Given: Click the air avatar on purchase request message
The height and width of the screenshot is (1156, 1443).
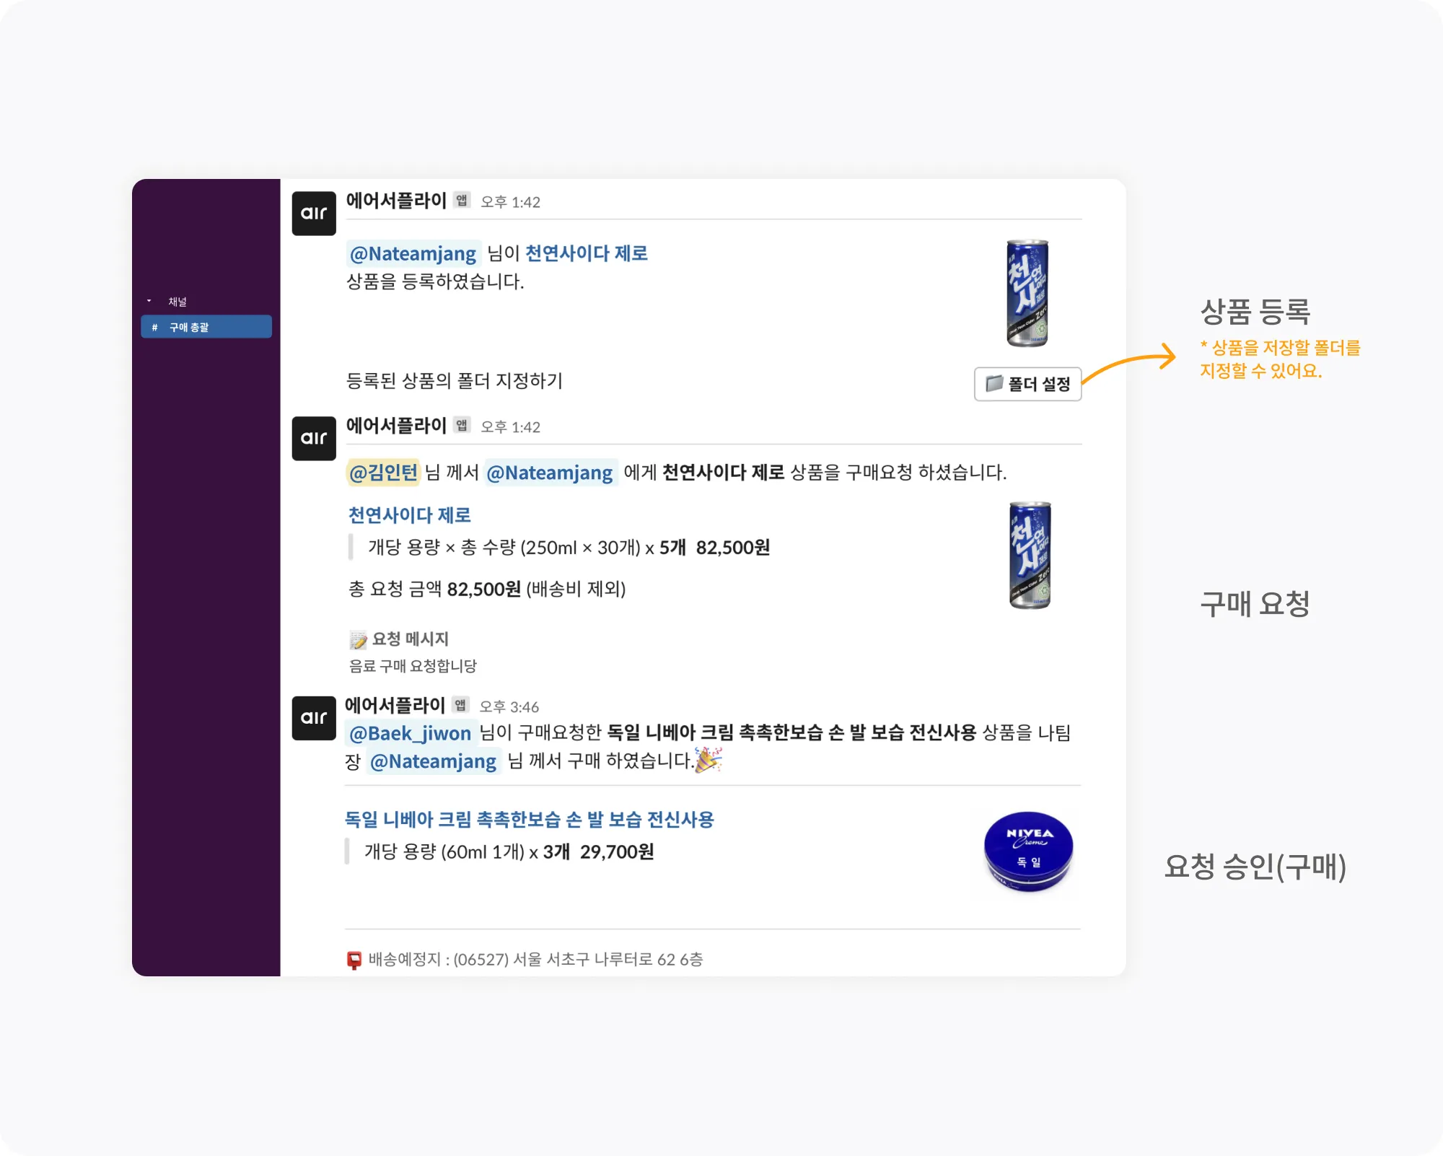Looking at the screenshot, I should 314,438.
